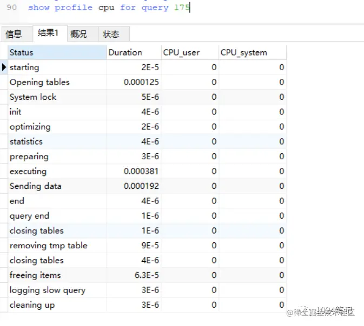Click the Duration column header

pyautogui.click(x=134, y=52)
